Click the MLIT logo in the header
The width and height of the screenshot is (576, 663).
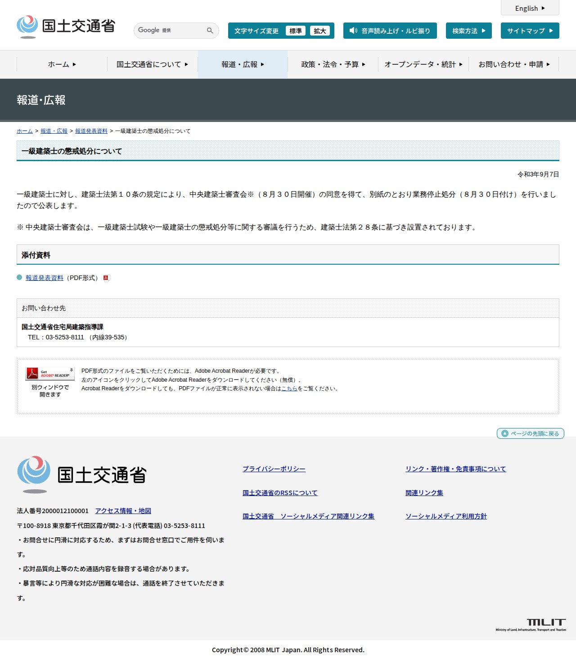click(x=66, y=27)
